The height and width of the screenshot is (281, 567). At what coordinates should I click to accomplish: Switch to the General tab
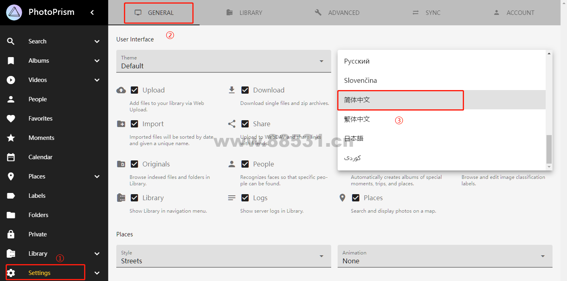pos(154,12)
